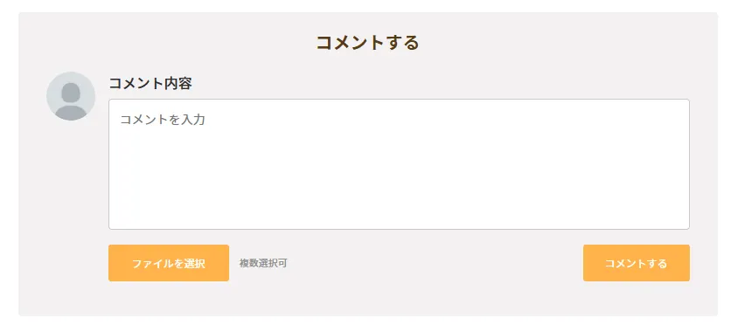Submit with the orange コメントする button
731x325 pixels.
636,263
